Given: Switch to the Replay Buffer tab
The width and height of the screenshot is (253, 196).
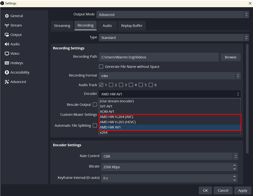Looking at the screenshot, I should (132, 26).
